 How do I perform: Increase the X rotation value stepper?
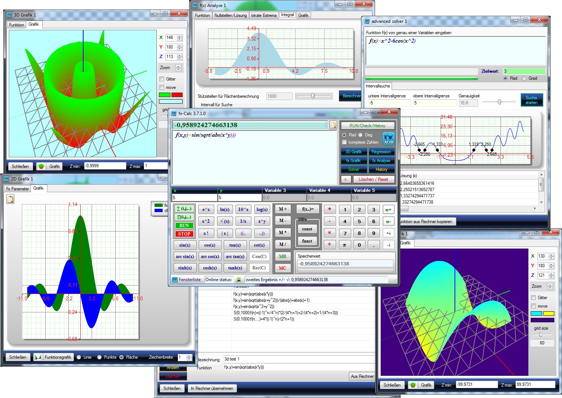point(180,36)
